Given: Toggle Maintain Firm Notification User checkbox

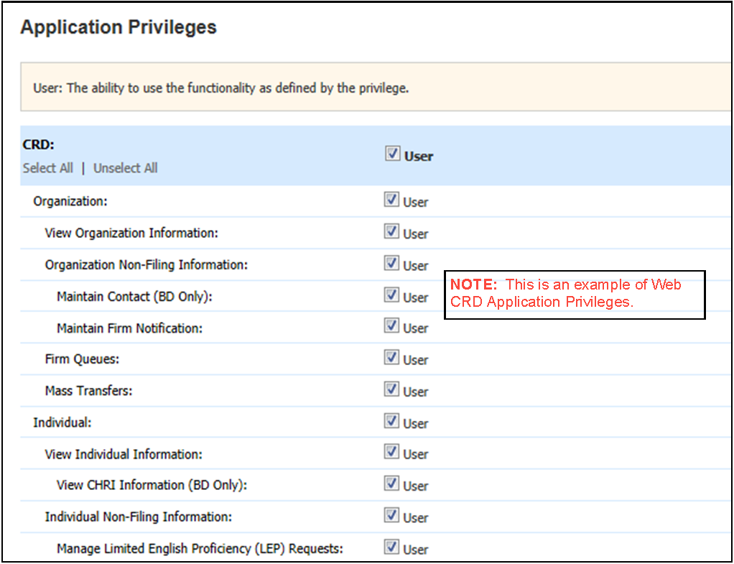Looking at the screenshot, I should click(x=391, y=326).
